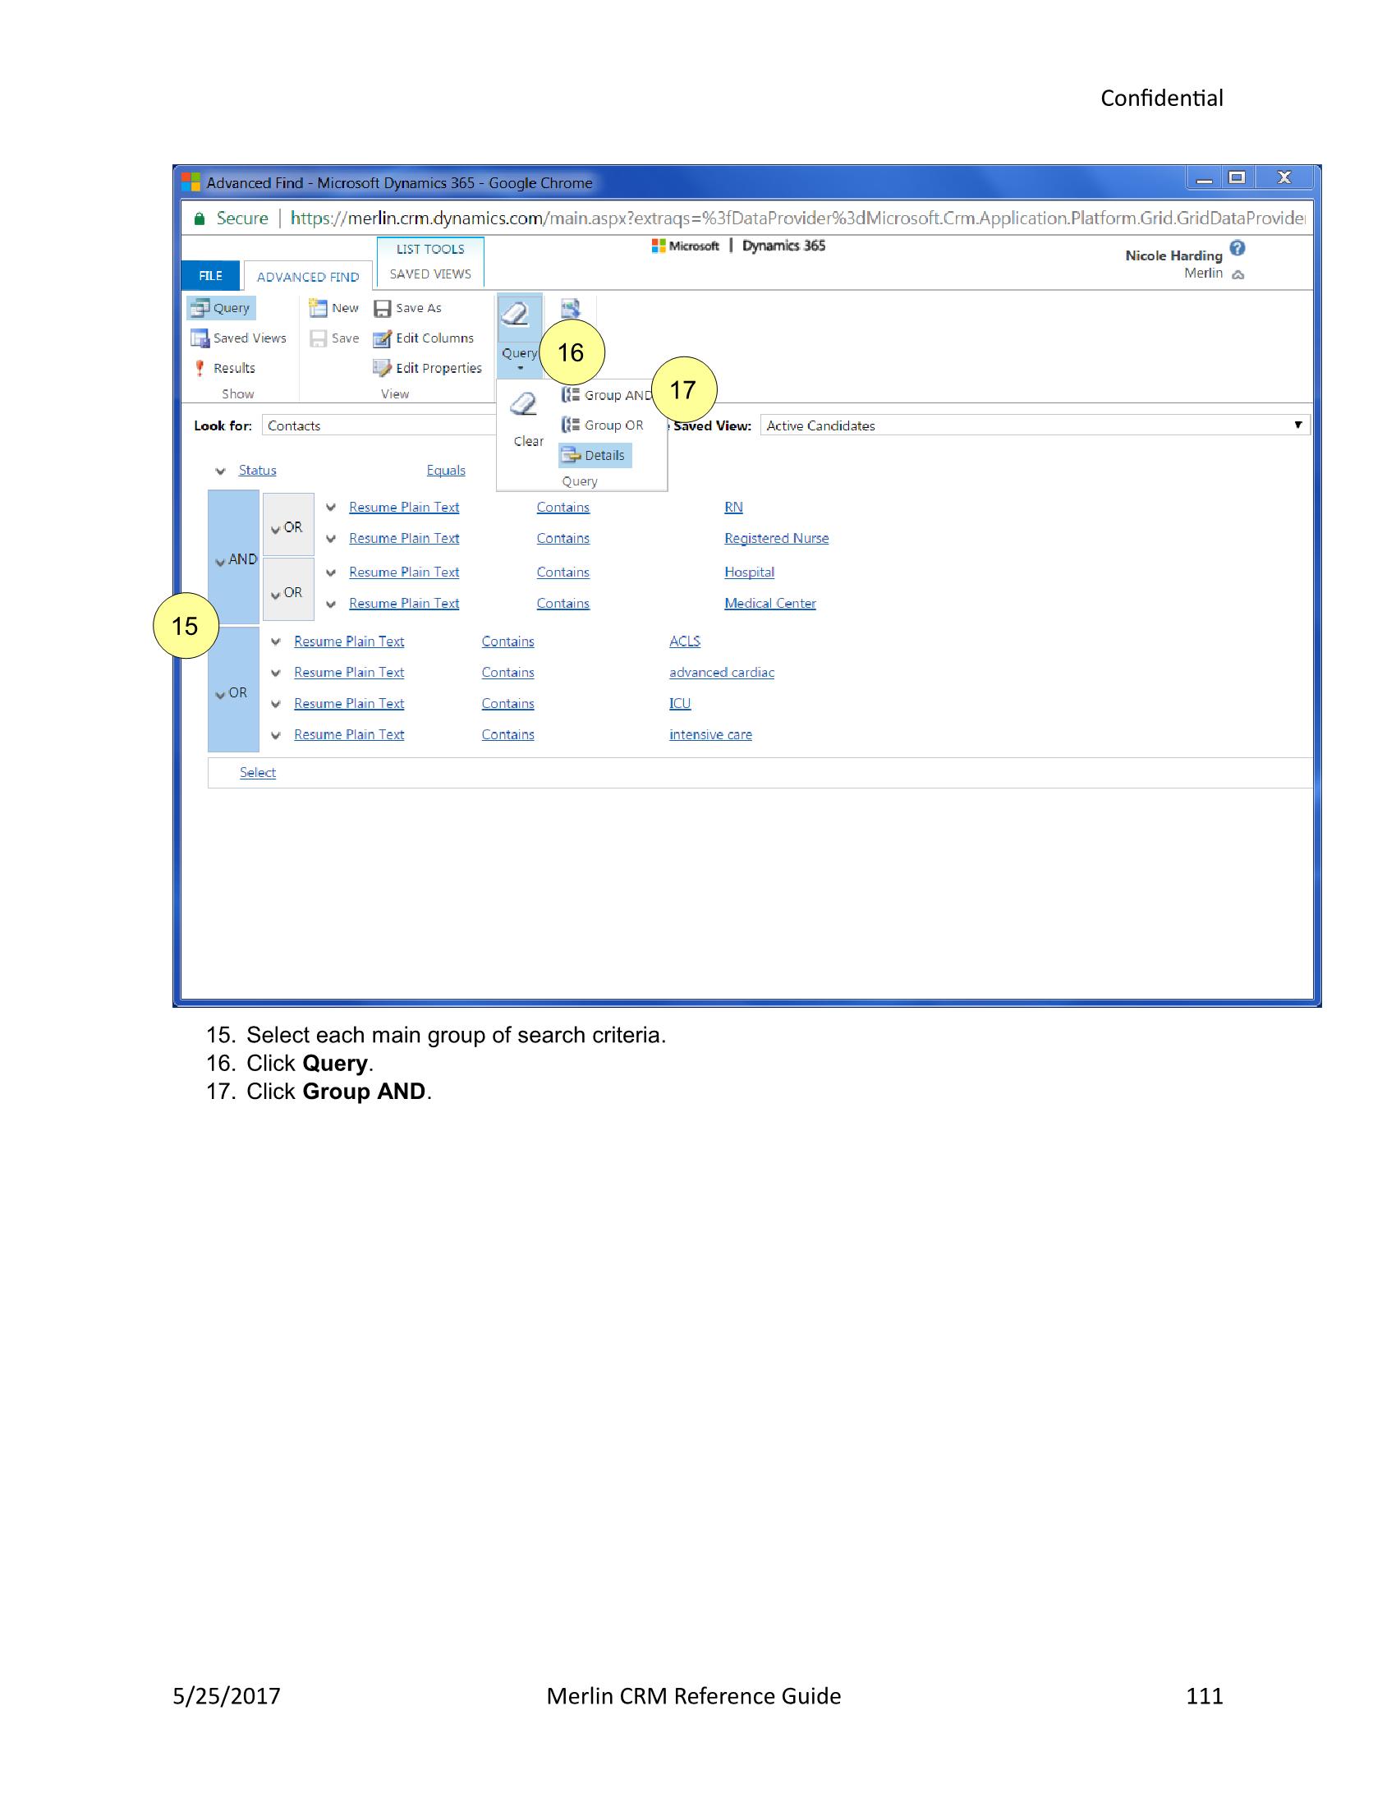
Task: Switch to SAVED VIEWS under List Tools
Action: (429, 273)
